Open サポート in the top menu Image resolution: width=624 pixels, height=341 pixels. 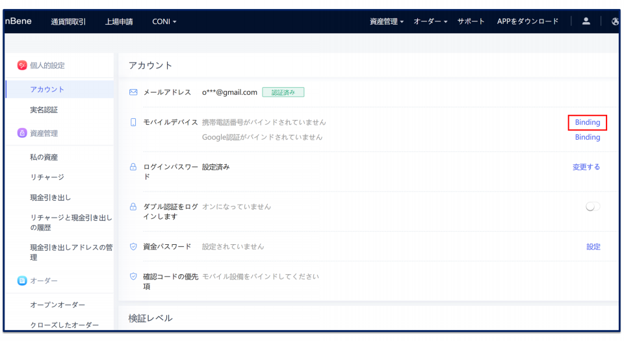click(x=471, y=21)
